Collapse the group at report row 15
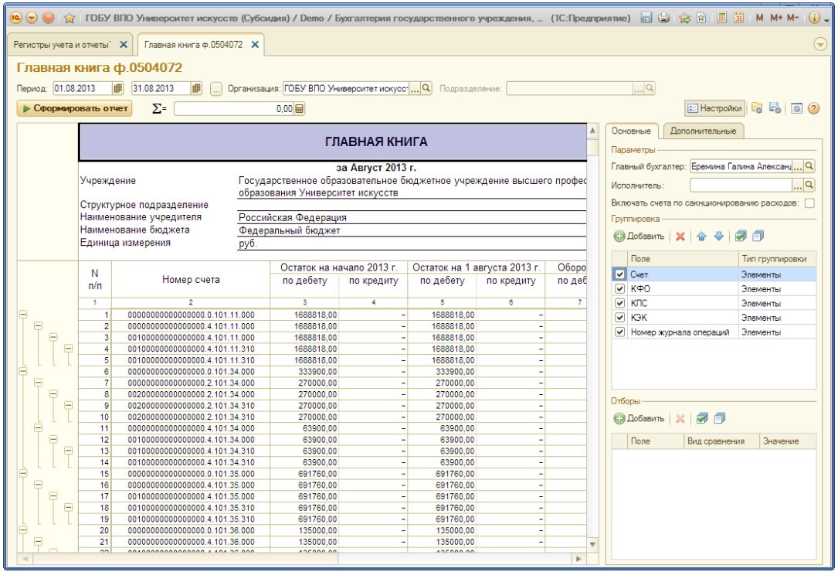Screen dimensions: 838x572 (x=23, y=474)
